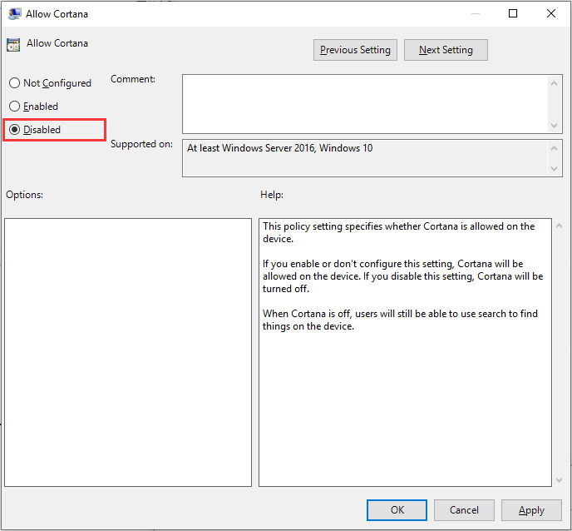Click Comment box scroll up arrow
The width and height of the screenshot is (572, 531).
pos(554,83)
